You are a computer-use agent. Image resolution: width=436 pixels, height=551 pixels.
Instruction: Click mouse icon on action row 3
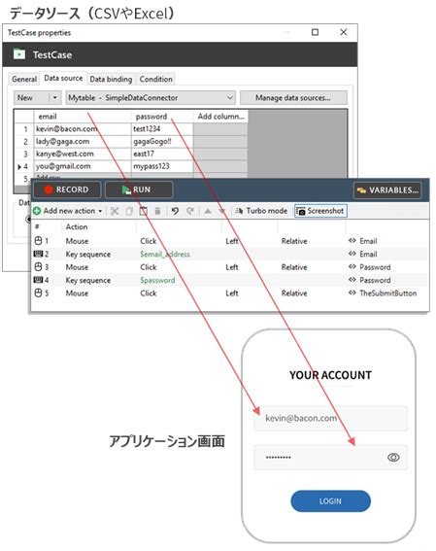point(38,266)
